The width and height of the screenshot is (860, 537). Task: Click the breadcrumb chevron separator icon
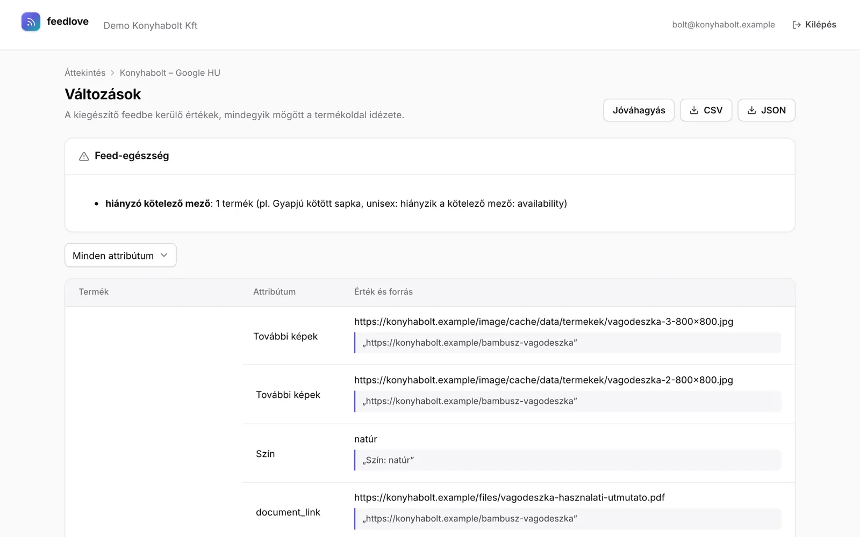point(112,73)
